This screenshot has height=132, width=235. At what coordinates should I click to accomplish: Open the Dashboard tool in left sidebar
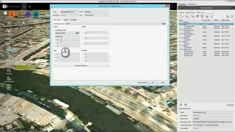click(9, 71)
